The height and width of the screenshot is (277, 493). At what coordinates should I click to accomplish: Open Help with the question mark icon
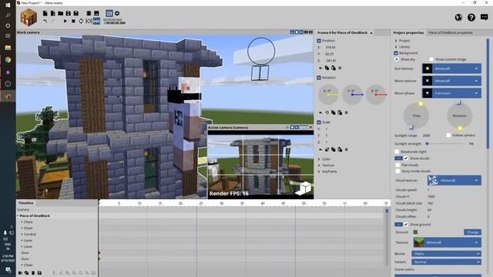[471, 17]
